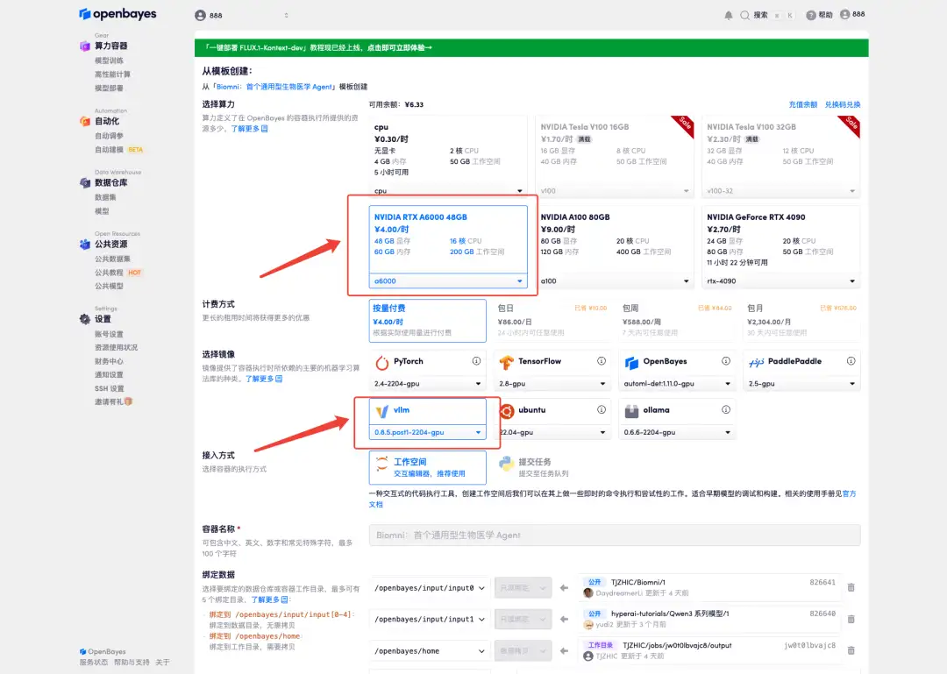947x674 pixels.
Task: Choose 包日 billing option
Action: tap(552, 321)
